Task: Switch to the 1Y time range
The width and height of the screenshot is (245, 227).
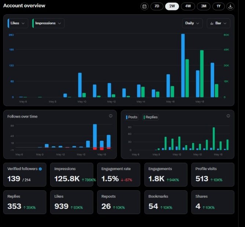Action: click(219, 6)
